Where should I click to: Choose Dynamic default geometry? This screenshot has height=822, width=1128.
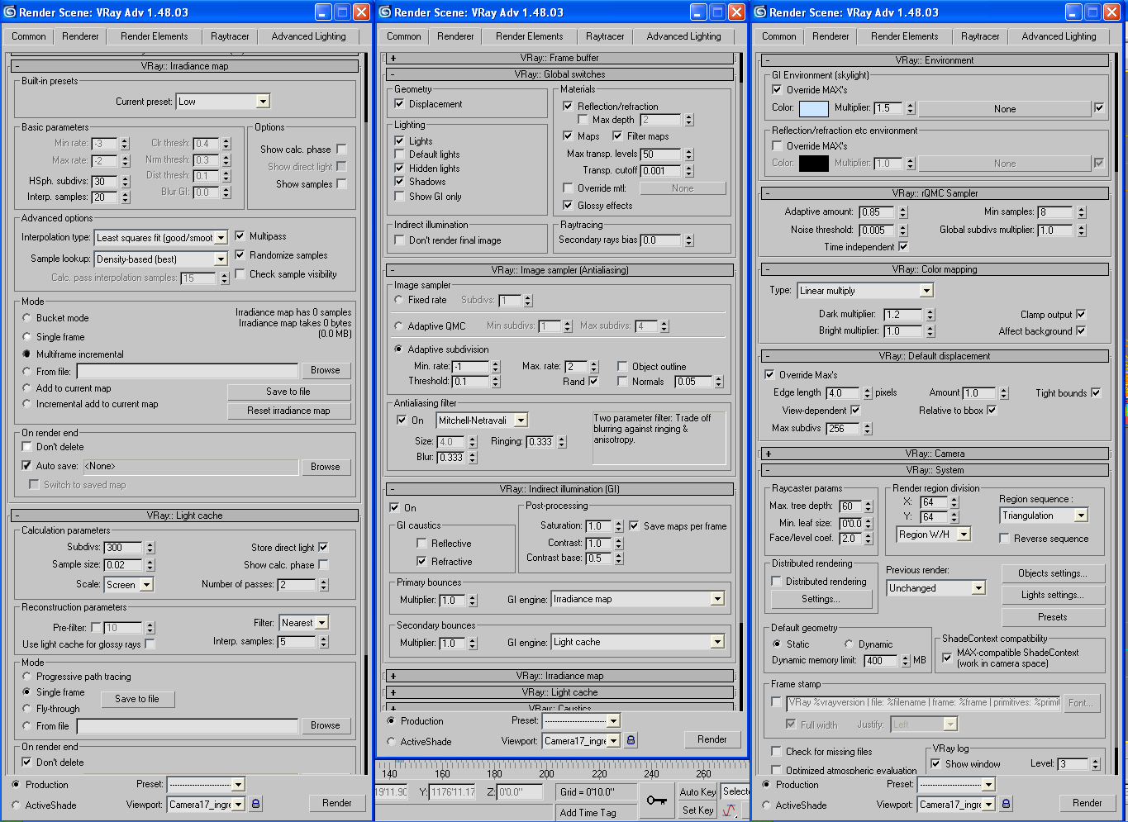(x=849, y=644)
